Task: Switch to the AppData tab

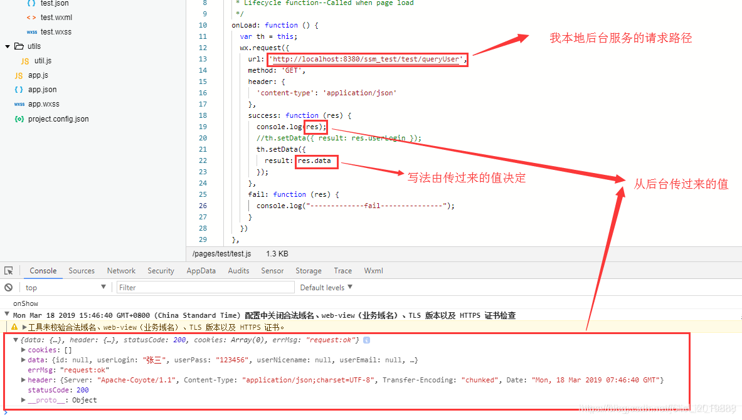Action: (201, 271)
